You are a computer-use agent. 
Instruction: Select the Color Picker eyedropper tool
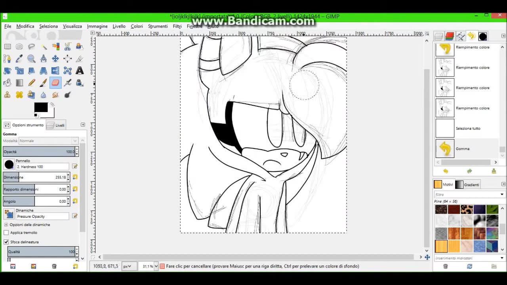tap(19, 59)
